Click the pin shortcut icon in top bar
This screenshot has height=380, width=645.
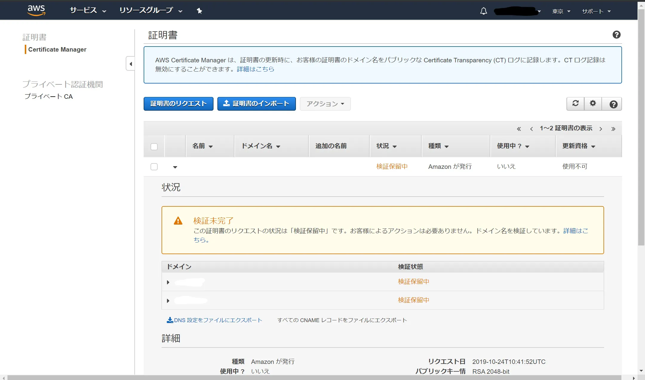[199, 11]
